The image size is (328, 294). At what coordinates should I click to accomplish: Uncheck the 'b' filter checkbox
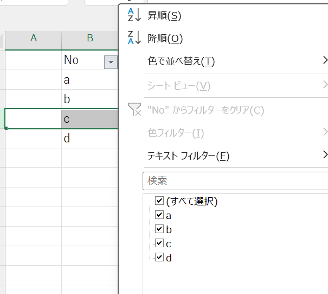coord(159,229)
